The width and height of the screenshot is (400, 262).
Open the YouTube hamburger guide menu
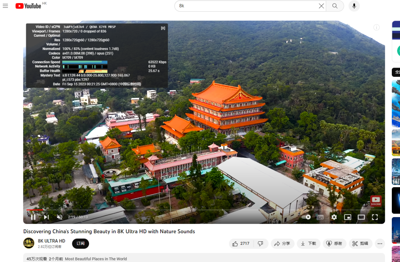tap(5, 6)
